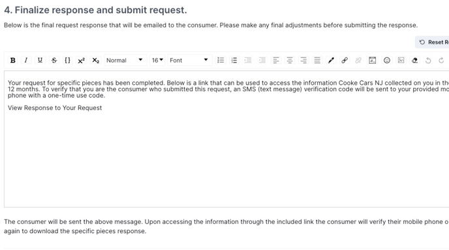Insert ordered numbered list
This screenshot has width=449, height=250.
point(234,61)
